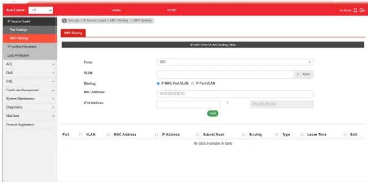Click the Lease Time column header

coord(317,135)
